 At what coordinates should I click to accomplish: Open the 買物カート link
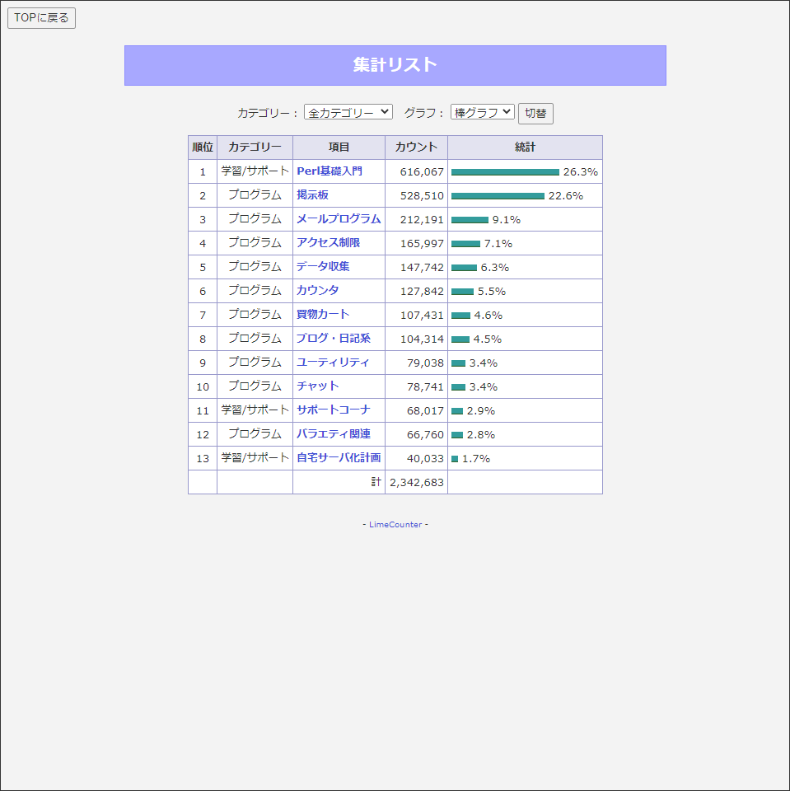coord(323,315)
